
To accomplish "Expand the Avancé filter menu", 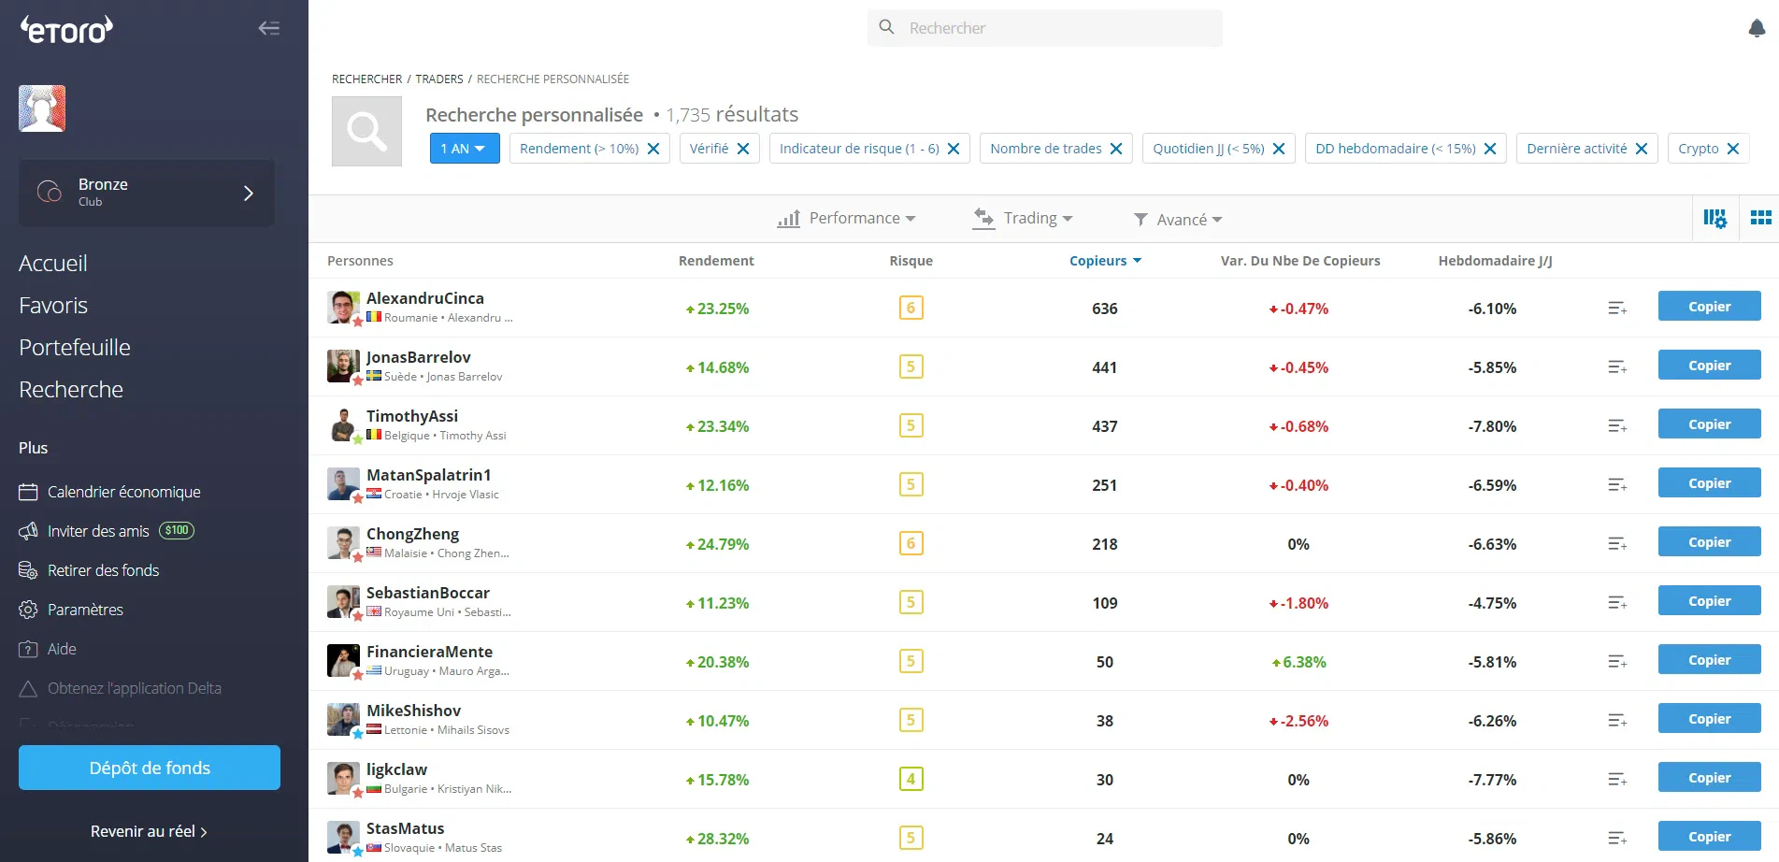I will click(1178, 220).
